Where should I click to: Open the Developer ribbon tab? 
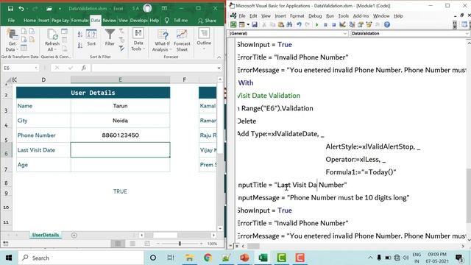[139, 21]
